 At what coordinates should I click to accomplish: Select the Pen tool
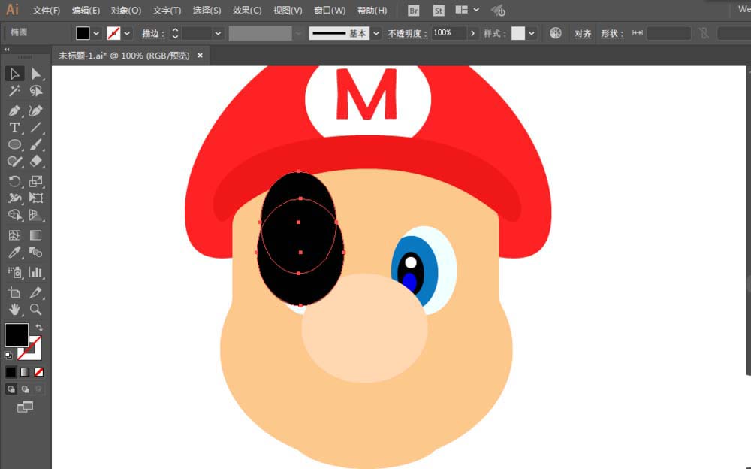(14, 110)
